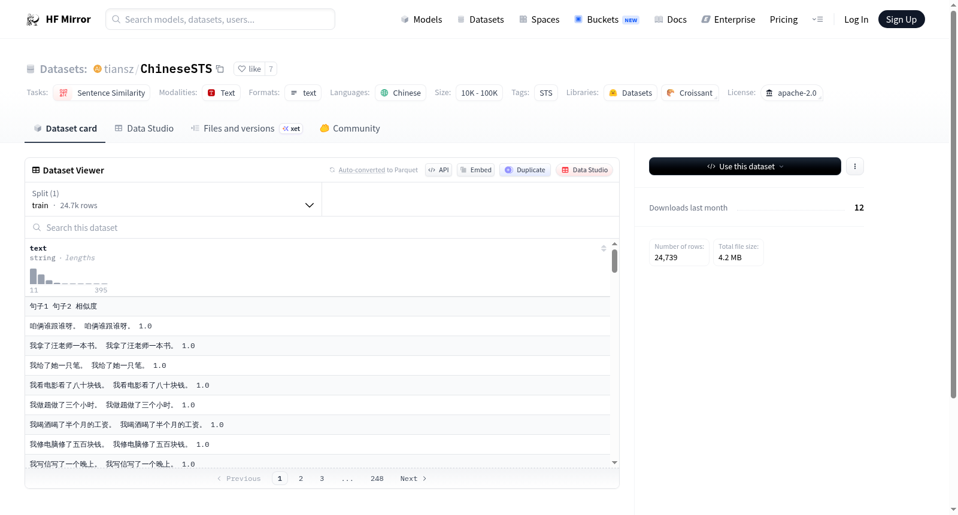
Task: Copy the dataset name with the copy icon
Action: (x=220, y=69)
